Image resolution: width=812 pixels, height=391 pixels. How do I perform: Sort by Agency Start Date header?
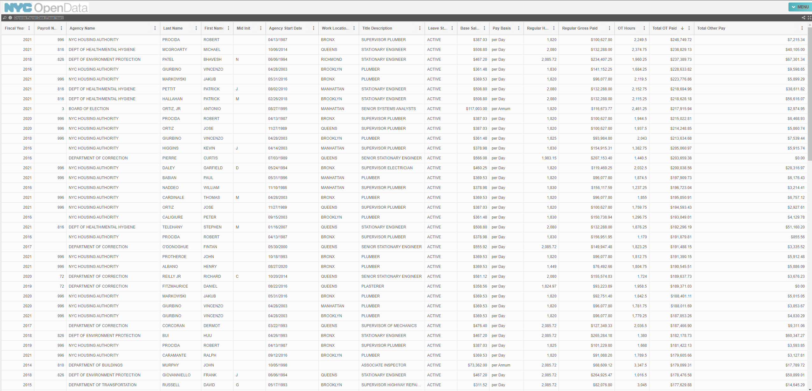(x=285, y=28)
